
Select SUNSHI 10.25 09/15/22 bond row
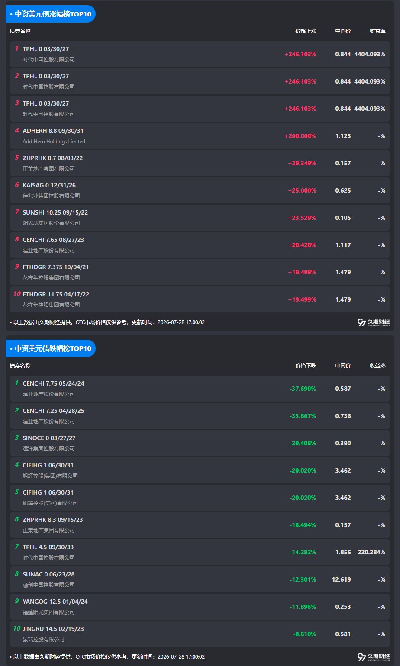pos(200,218)
